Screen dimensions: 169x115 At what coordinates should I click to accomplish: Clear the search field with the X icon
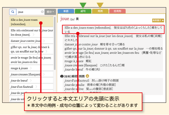tap(42, 12)
